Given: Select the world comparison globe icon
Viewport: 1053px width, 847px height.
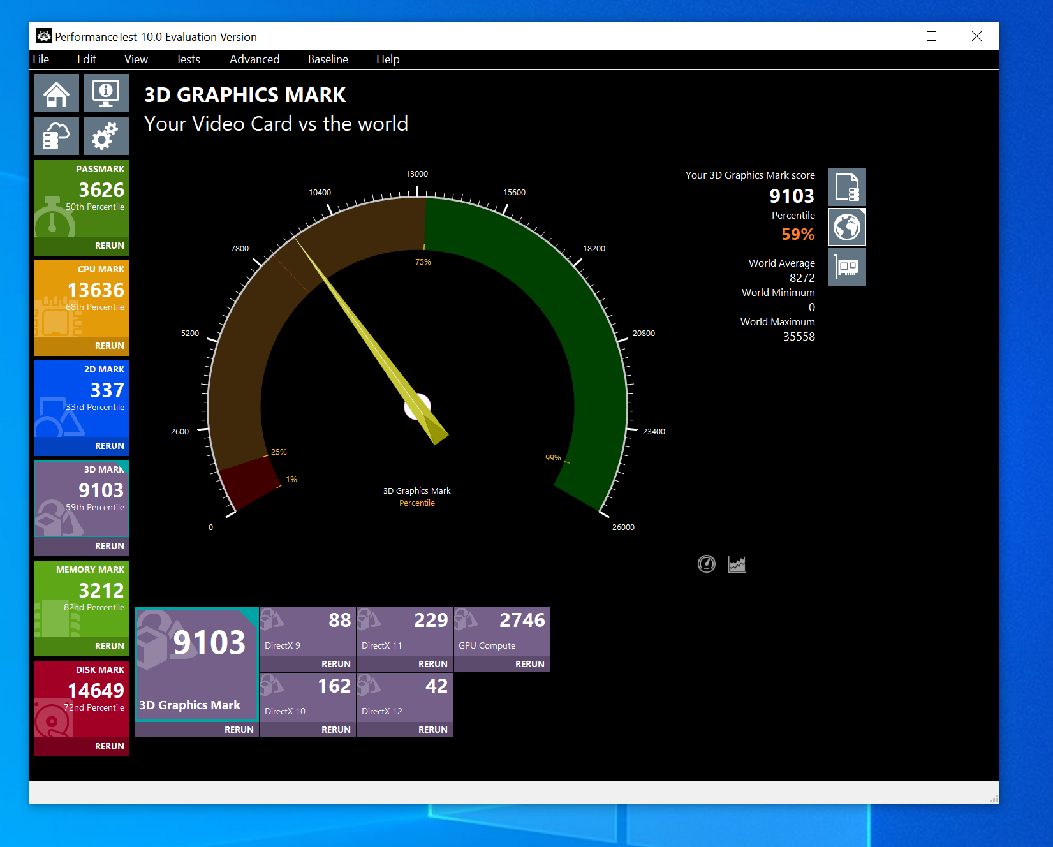Looking at the screenshot, I should 846,227.
